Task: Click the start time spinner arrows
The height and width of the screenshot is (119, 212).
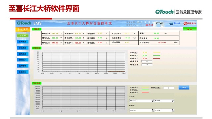Action: [x=173, y=101]
